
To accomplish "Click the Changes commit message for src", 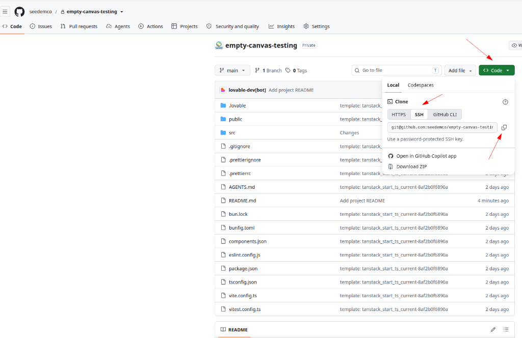I will coord(349,133).
